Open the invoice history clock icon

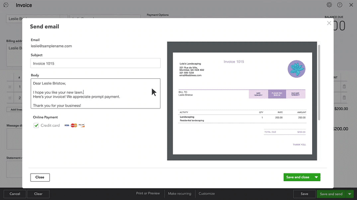point(6,5)
